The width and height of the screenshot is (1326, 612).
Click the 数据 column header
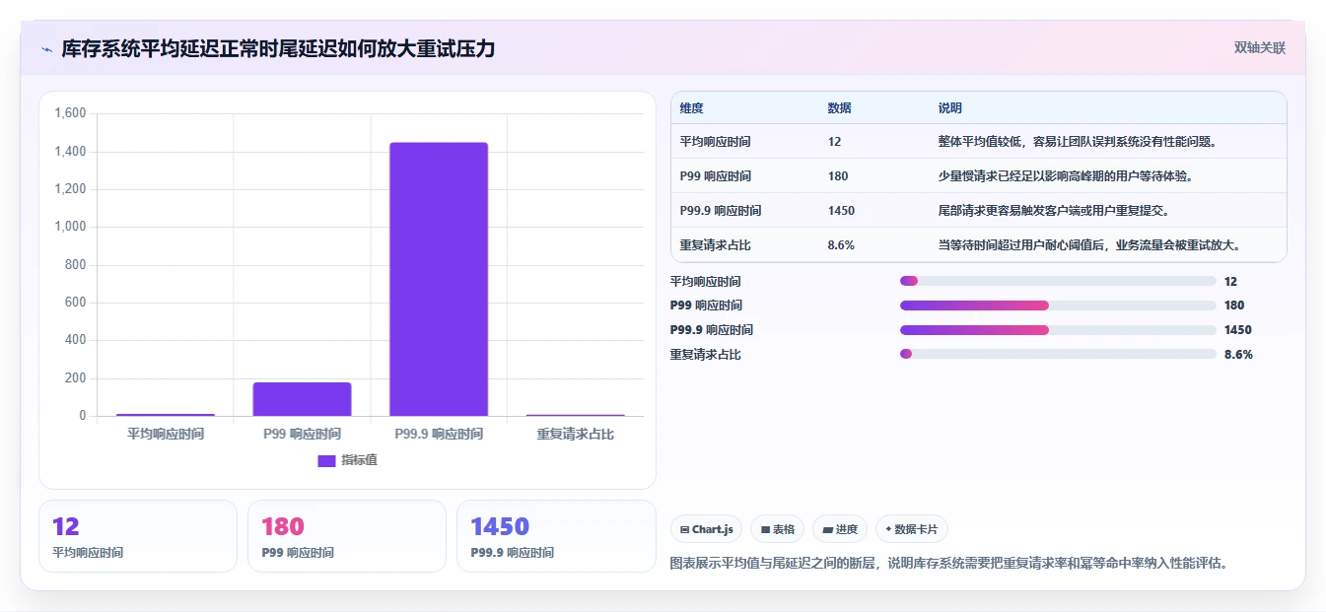point(840,107)
